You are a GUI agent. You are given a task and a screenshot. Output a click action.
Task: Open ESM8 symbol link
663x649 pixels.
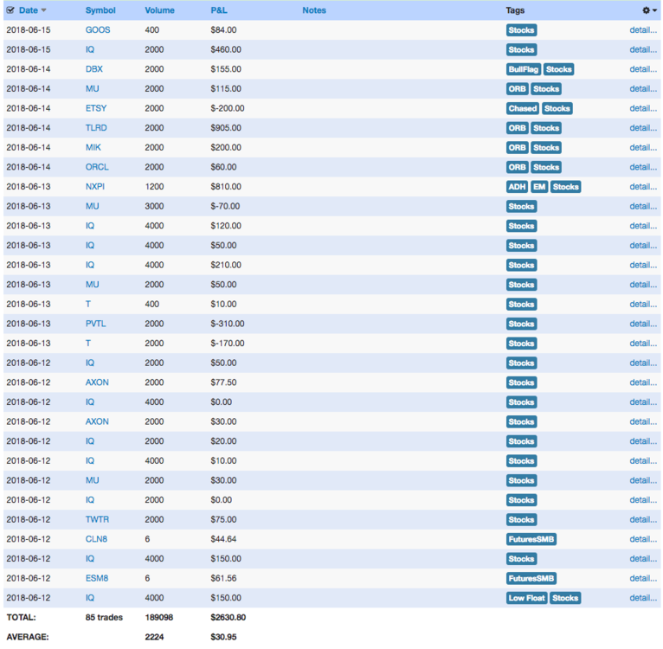(97, 578)
